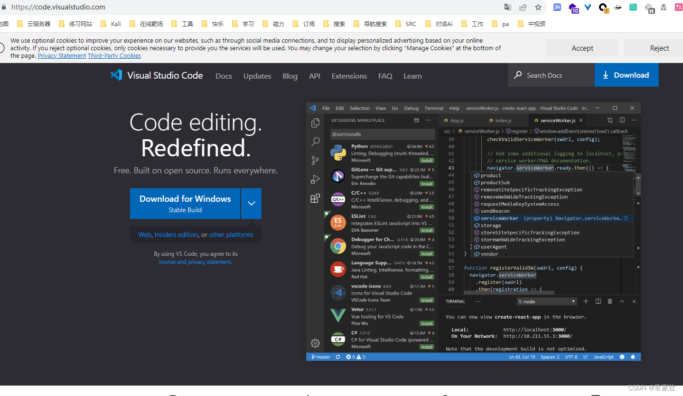683x396 pixels.
Task: Click the serviceWorker.js tab in editor screenshot
Action: (x=558, y=120)
